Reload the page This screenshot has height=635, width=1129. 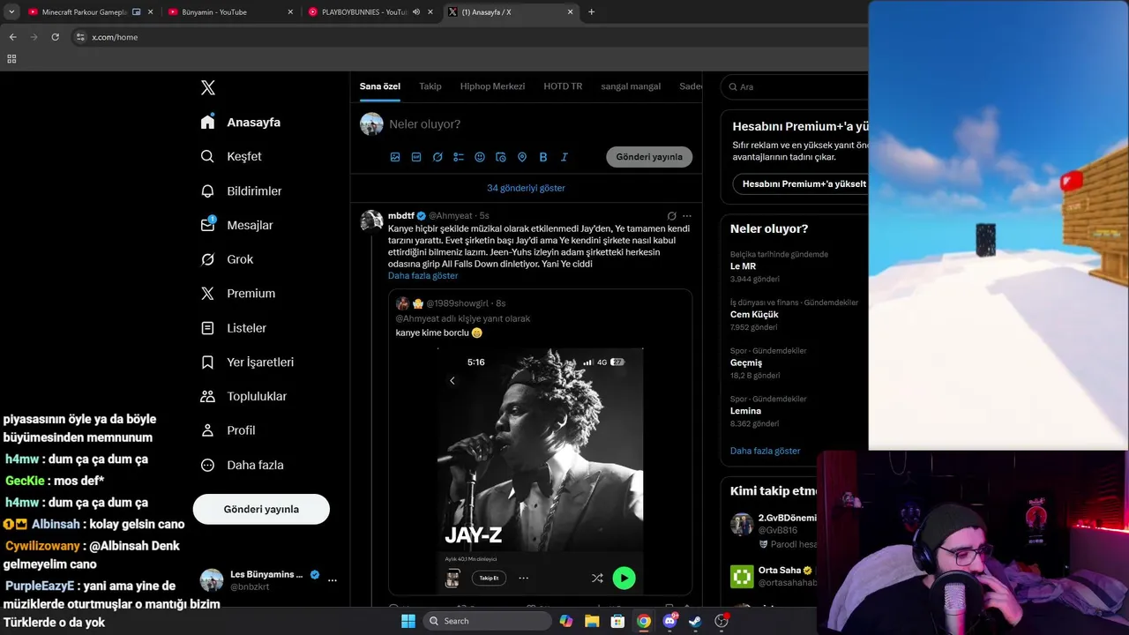[55, 37]
